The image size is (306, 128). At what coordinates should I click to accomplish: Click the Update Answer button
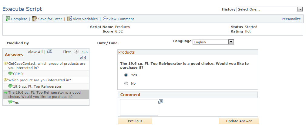coord(239,121)
